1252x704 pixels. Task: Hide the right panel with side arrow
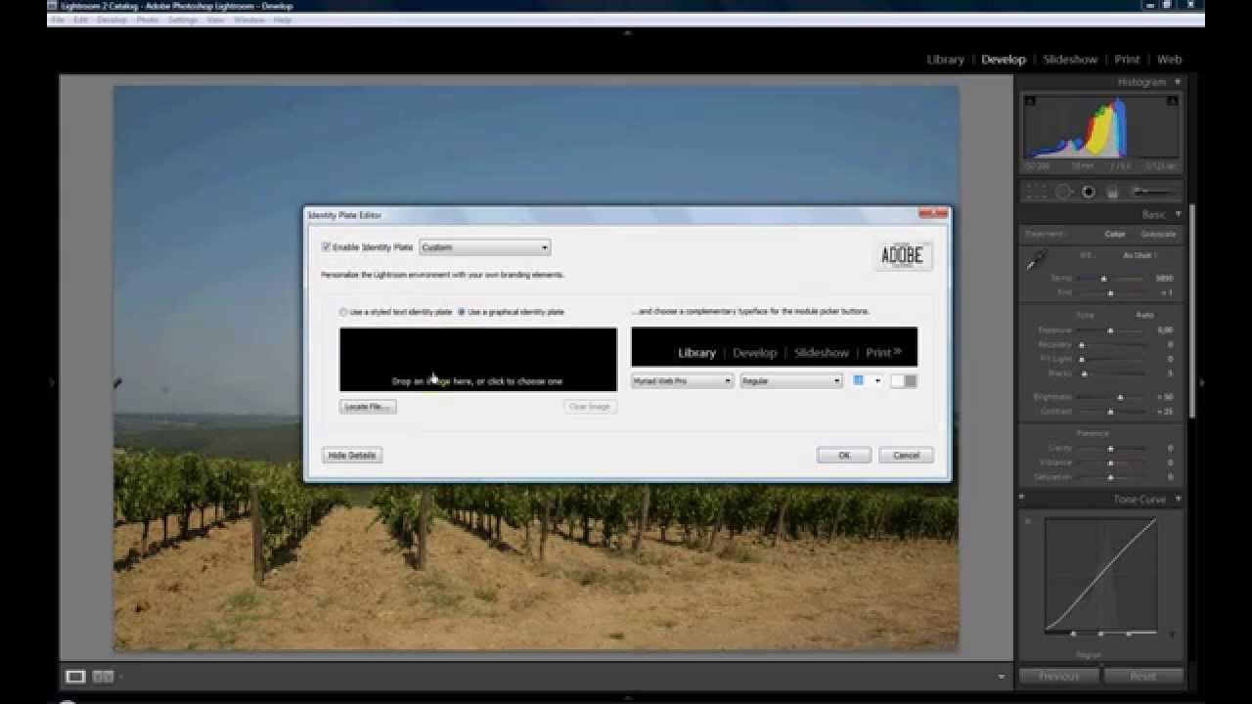(x=1200, y=382)
